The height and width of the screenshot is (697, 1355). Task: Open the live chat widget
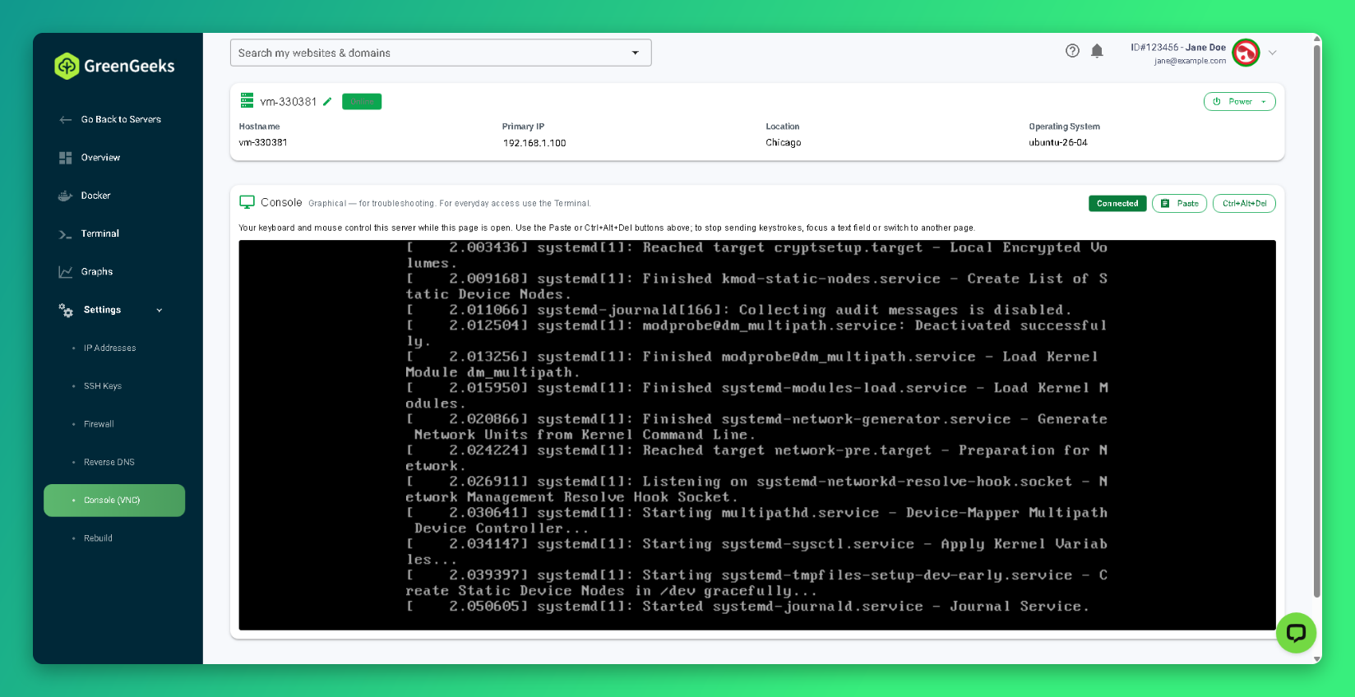point(1296,633)
